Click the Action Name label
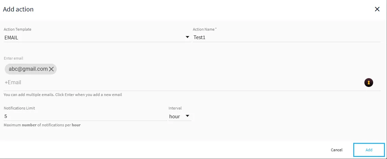 [205, 29]
